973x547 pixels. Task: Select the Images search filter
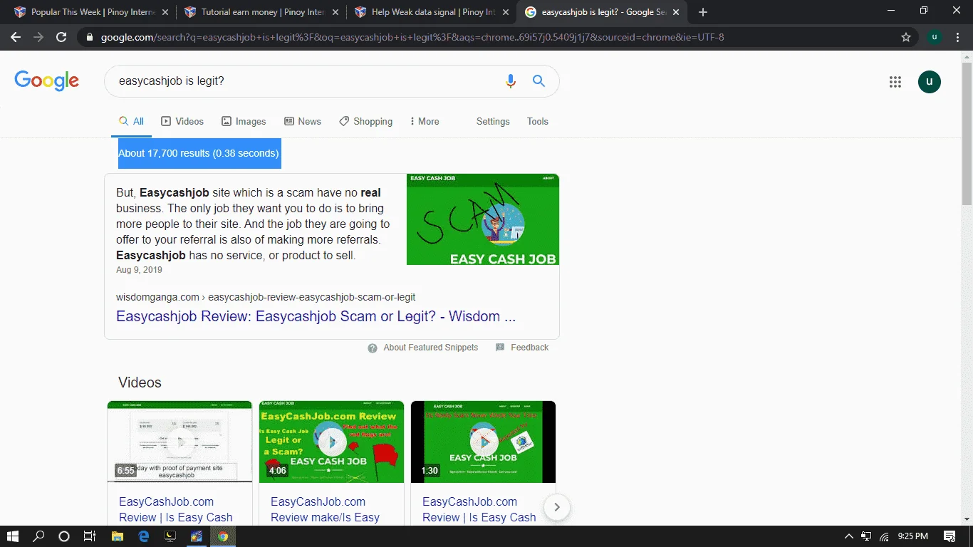point(244,121)
